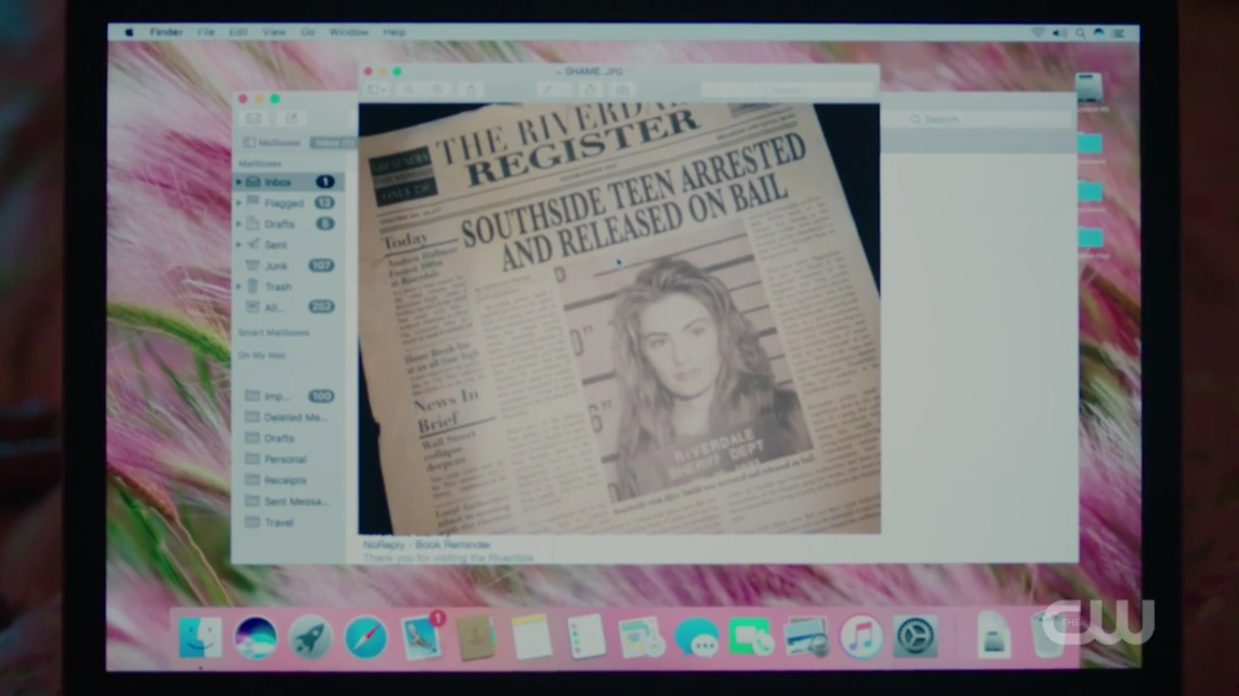Click the Zoom In icon in Preview toolbar

click(439, 90)
